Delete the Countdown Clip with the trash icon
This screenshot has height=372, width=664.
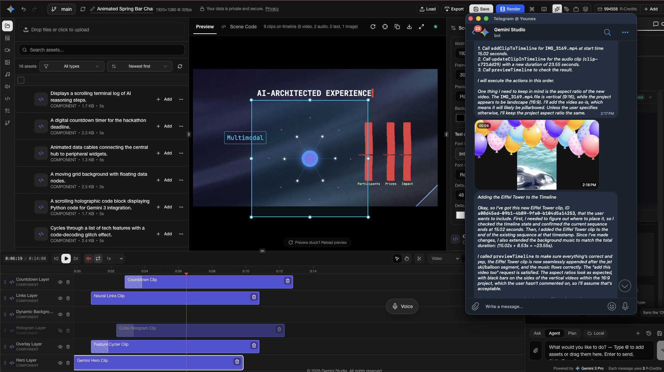point(287,281)
